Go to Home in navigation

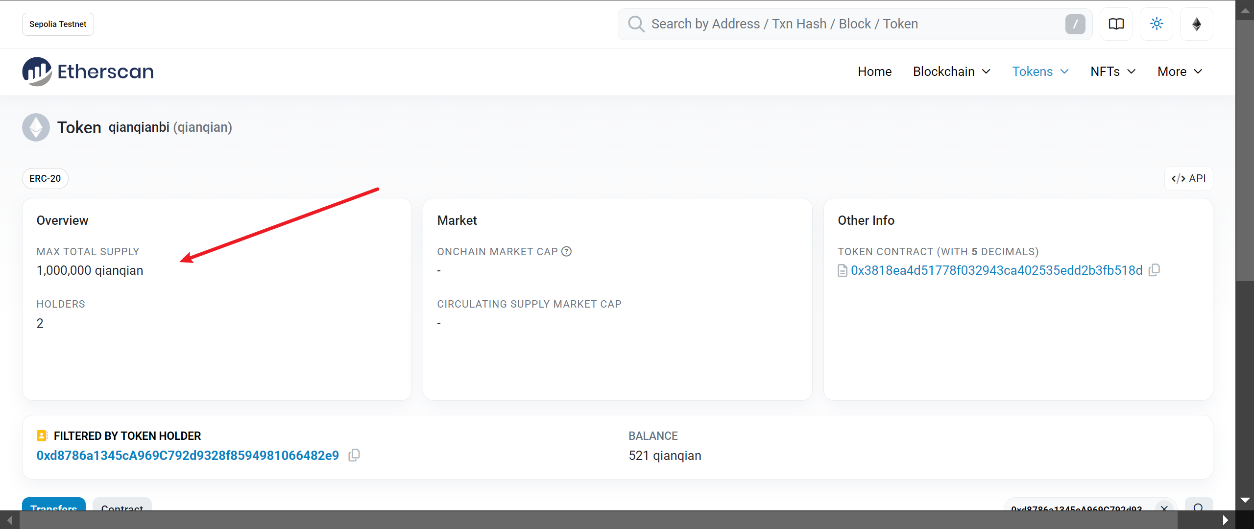click(874, 72)
